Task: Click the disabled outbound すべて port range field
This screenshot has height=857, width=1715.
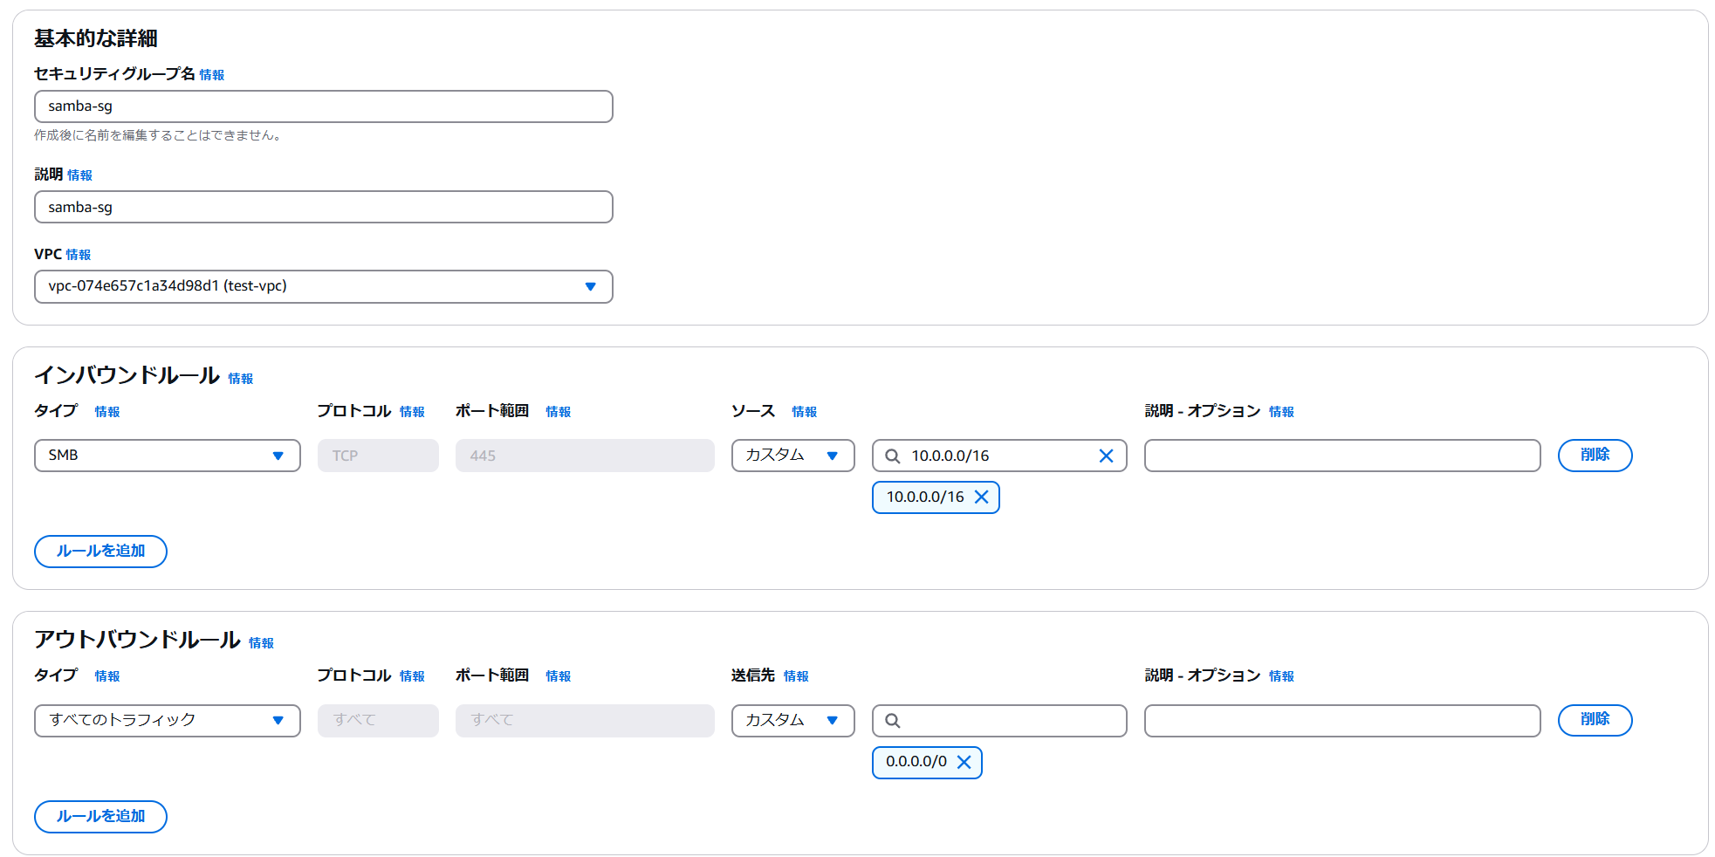Action: 585,721
